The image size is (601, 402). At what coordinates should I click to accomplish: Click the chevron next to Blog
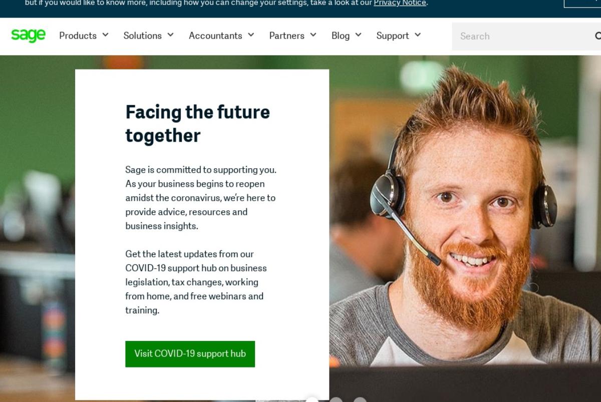pos(358,35)
